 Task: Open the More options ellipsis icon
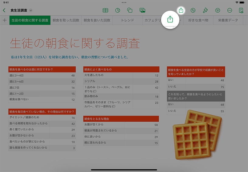(x=230, y=10)
